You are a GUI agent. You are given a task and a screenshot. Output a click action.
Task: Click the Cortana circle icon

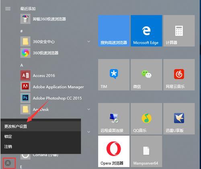coord(25,157)
